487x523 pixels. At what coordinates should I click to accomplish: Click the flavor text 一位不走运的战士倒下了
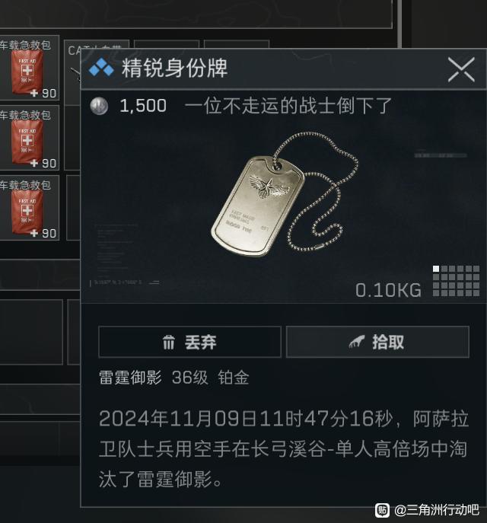coord(288,106)
